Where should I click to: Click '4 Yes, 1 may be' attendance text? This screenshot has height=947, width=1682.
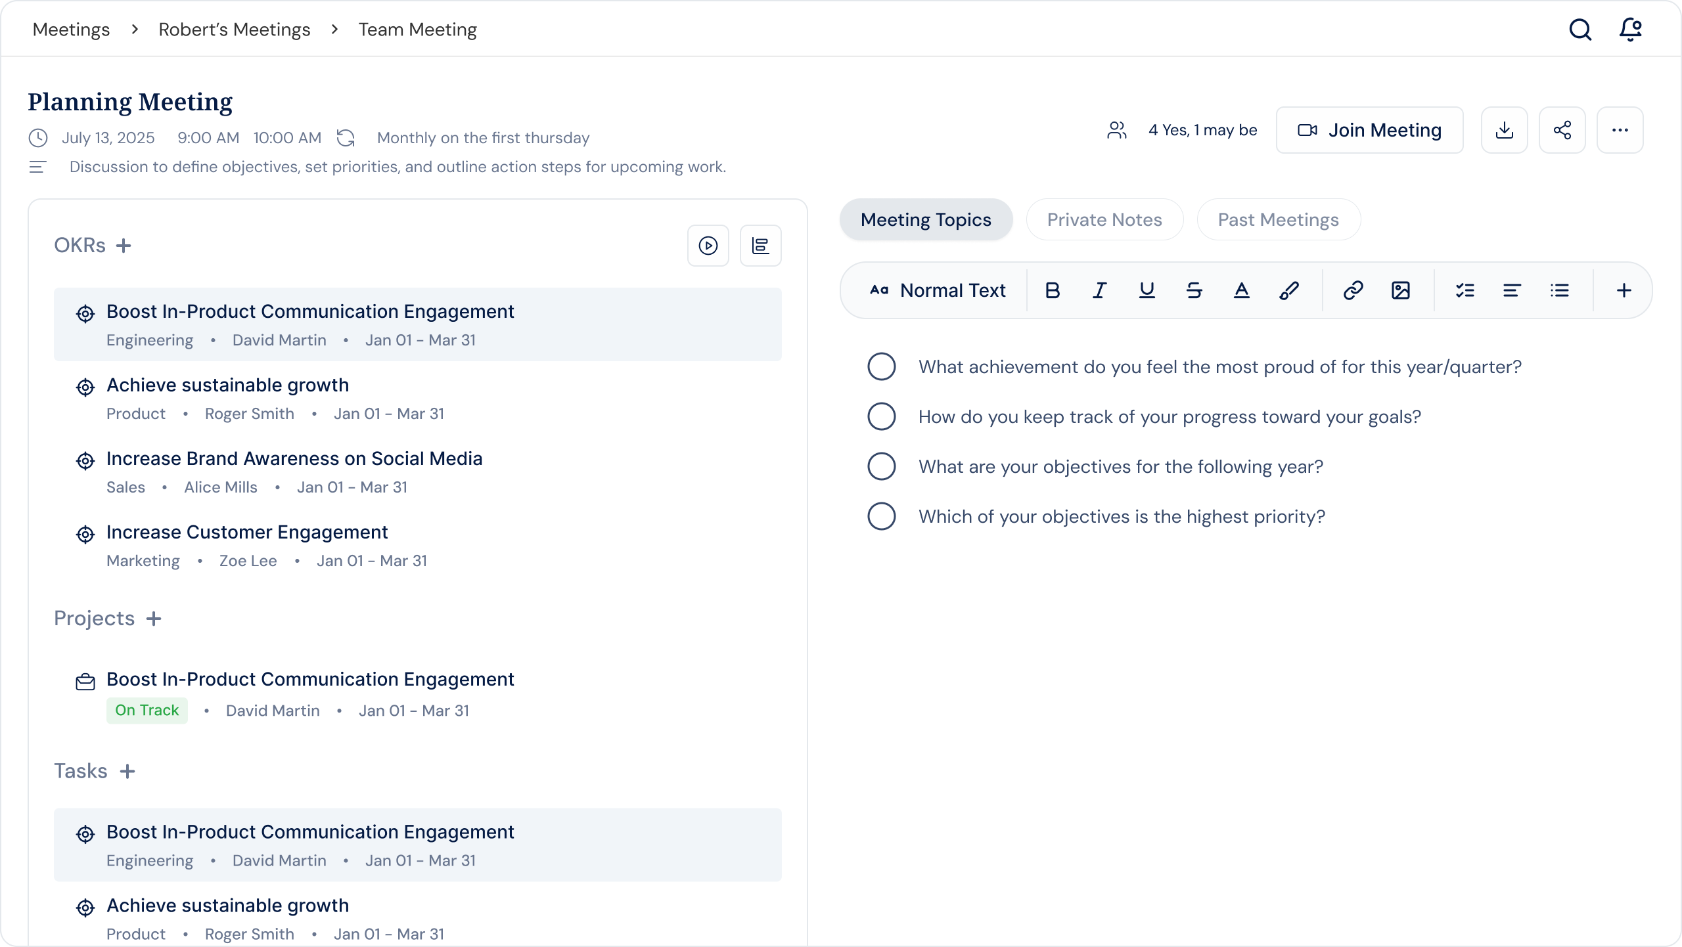pos(1202,130)
